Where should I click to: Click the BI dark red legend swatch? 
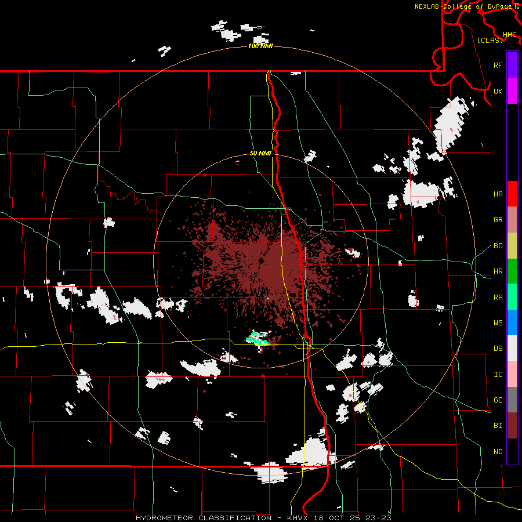pyautogui.click(x=512, y=426)
